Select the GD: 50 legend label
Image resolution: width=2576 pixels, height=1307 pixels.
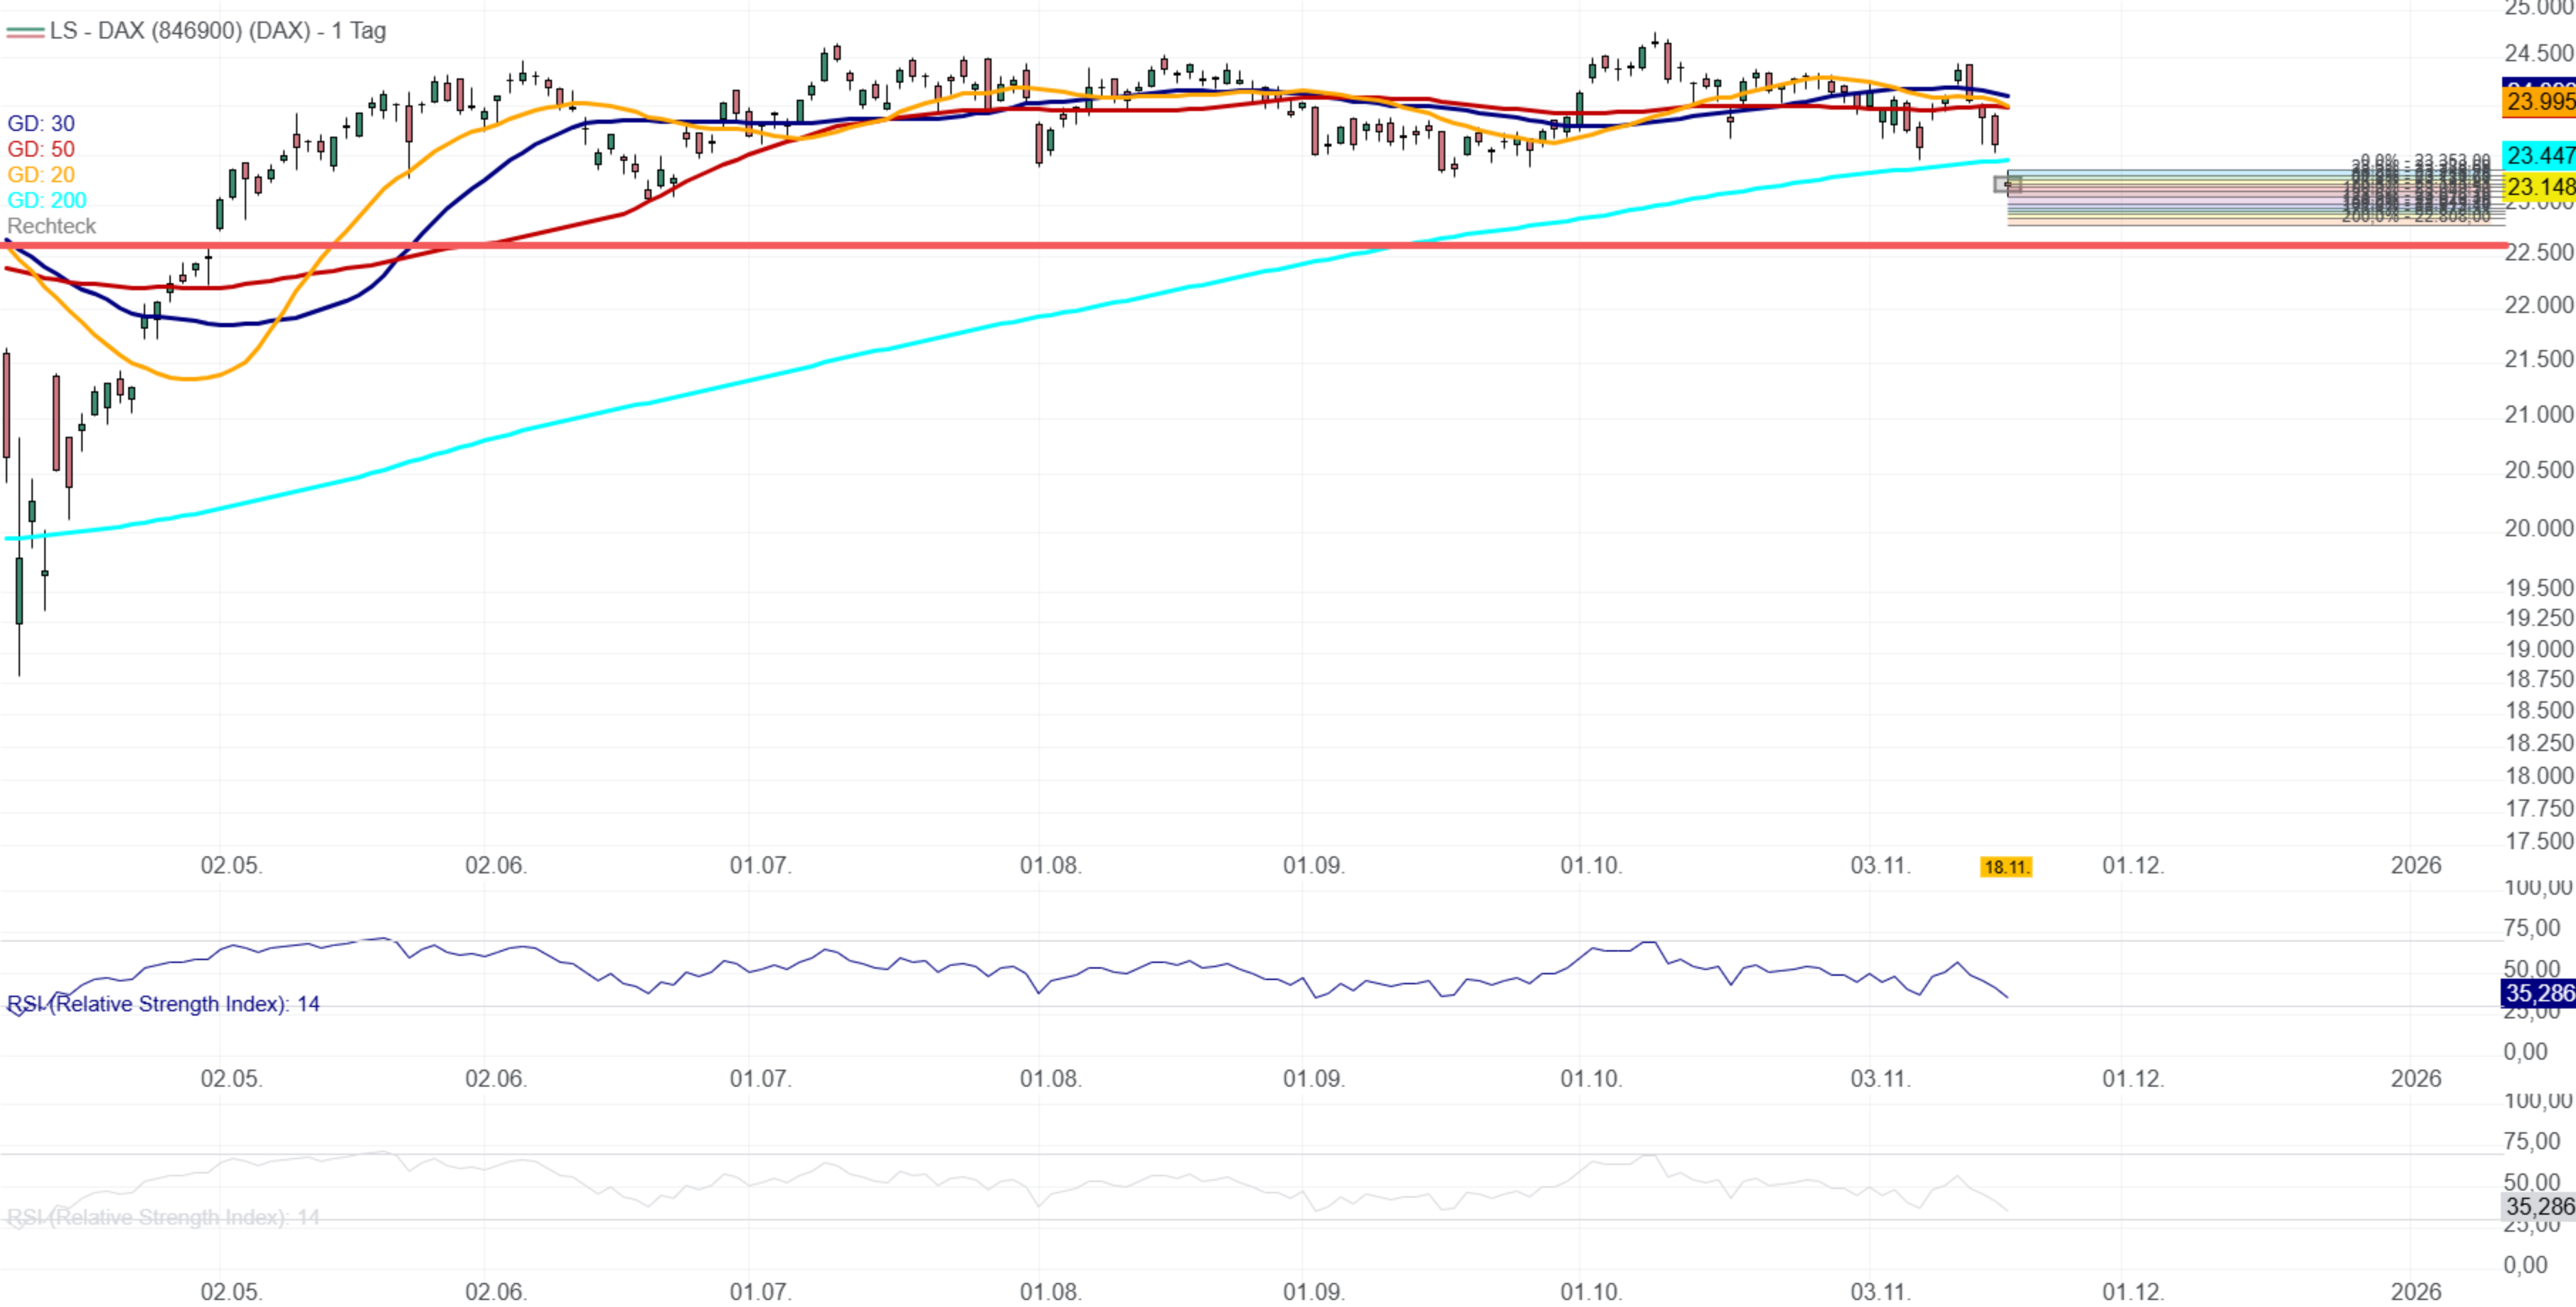tap(41, 149)
